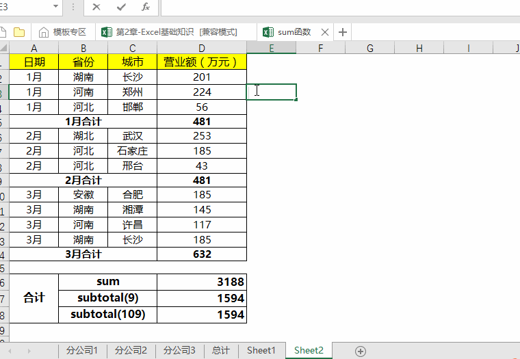Select column E header
The height and width of the screenshot is (359, 520).
click(271, 49)
